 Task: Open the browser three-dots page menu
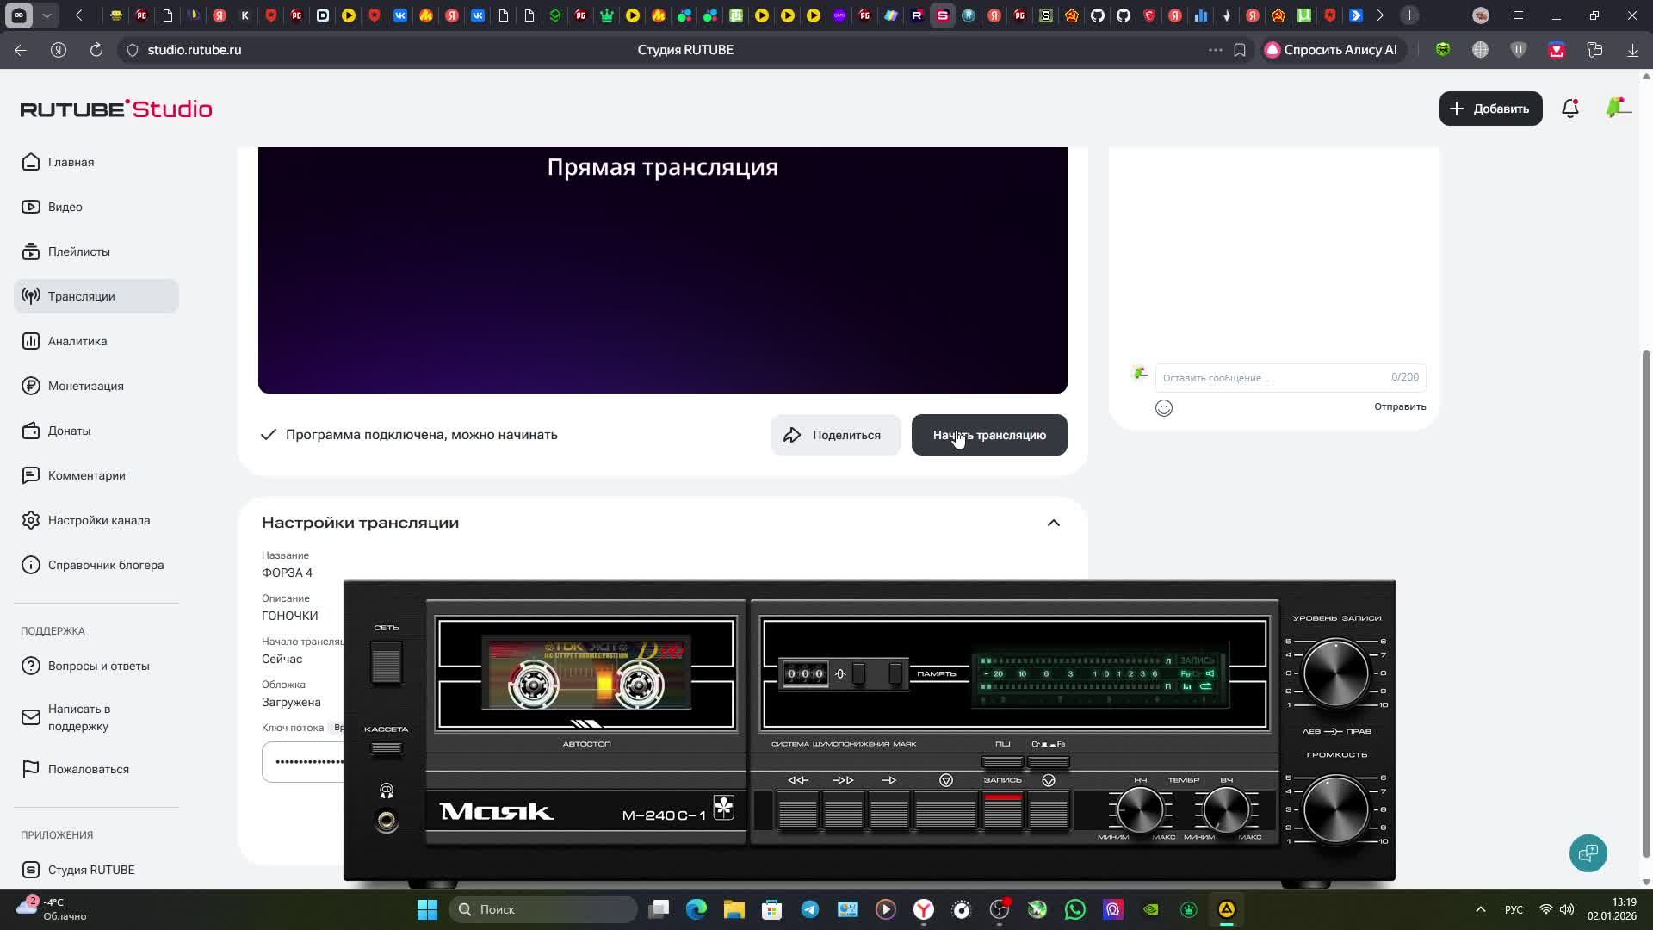click(x=1215, y=50)
